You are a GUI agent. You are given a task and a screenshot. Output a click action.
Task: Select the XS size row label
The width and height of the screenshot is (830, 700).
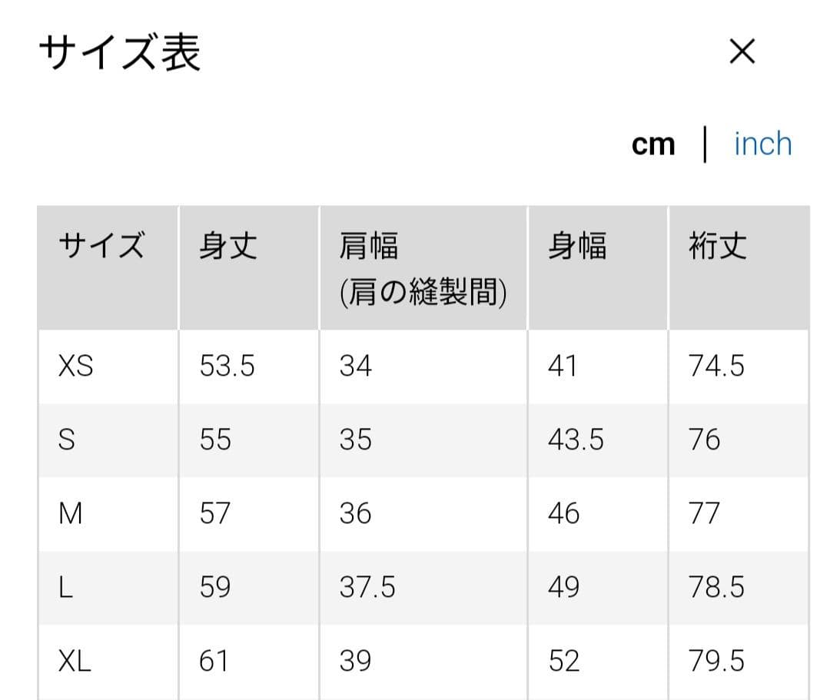click(x=75, y=366)
